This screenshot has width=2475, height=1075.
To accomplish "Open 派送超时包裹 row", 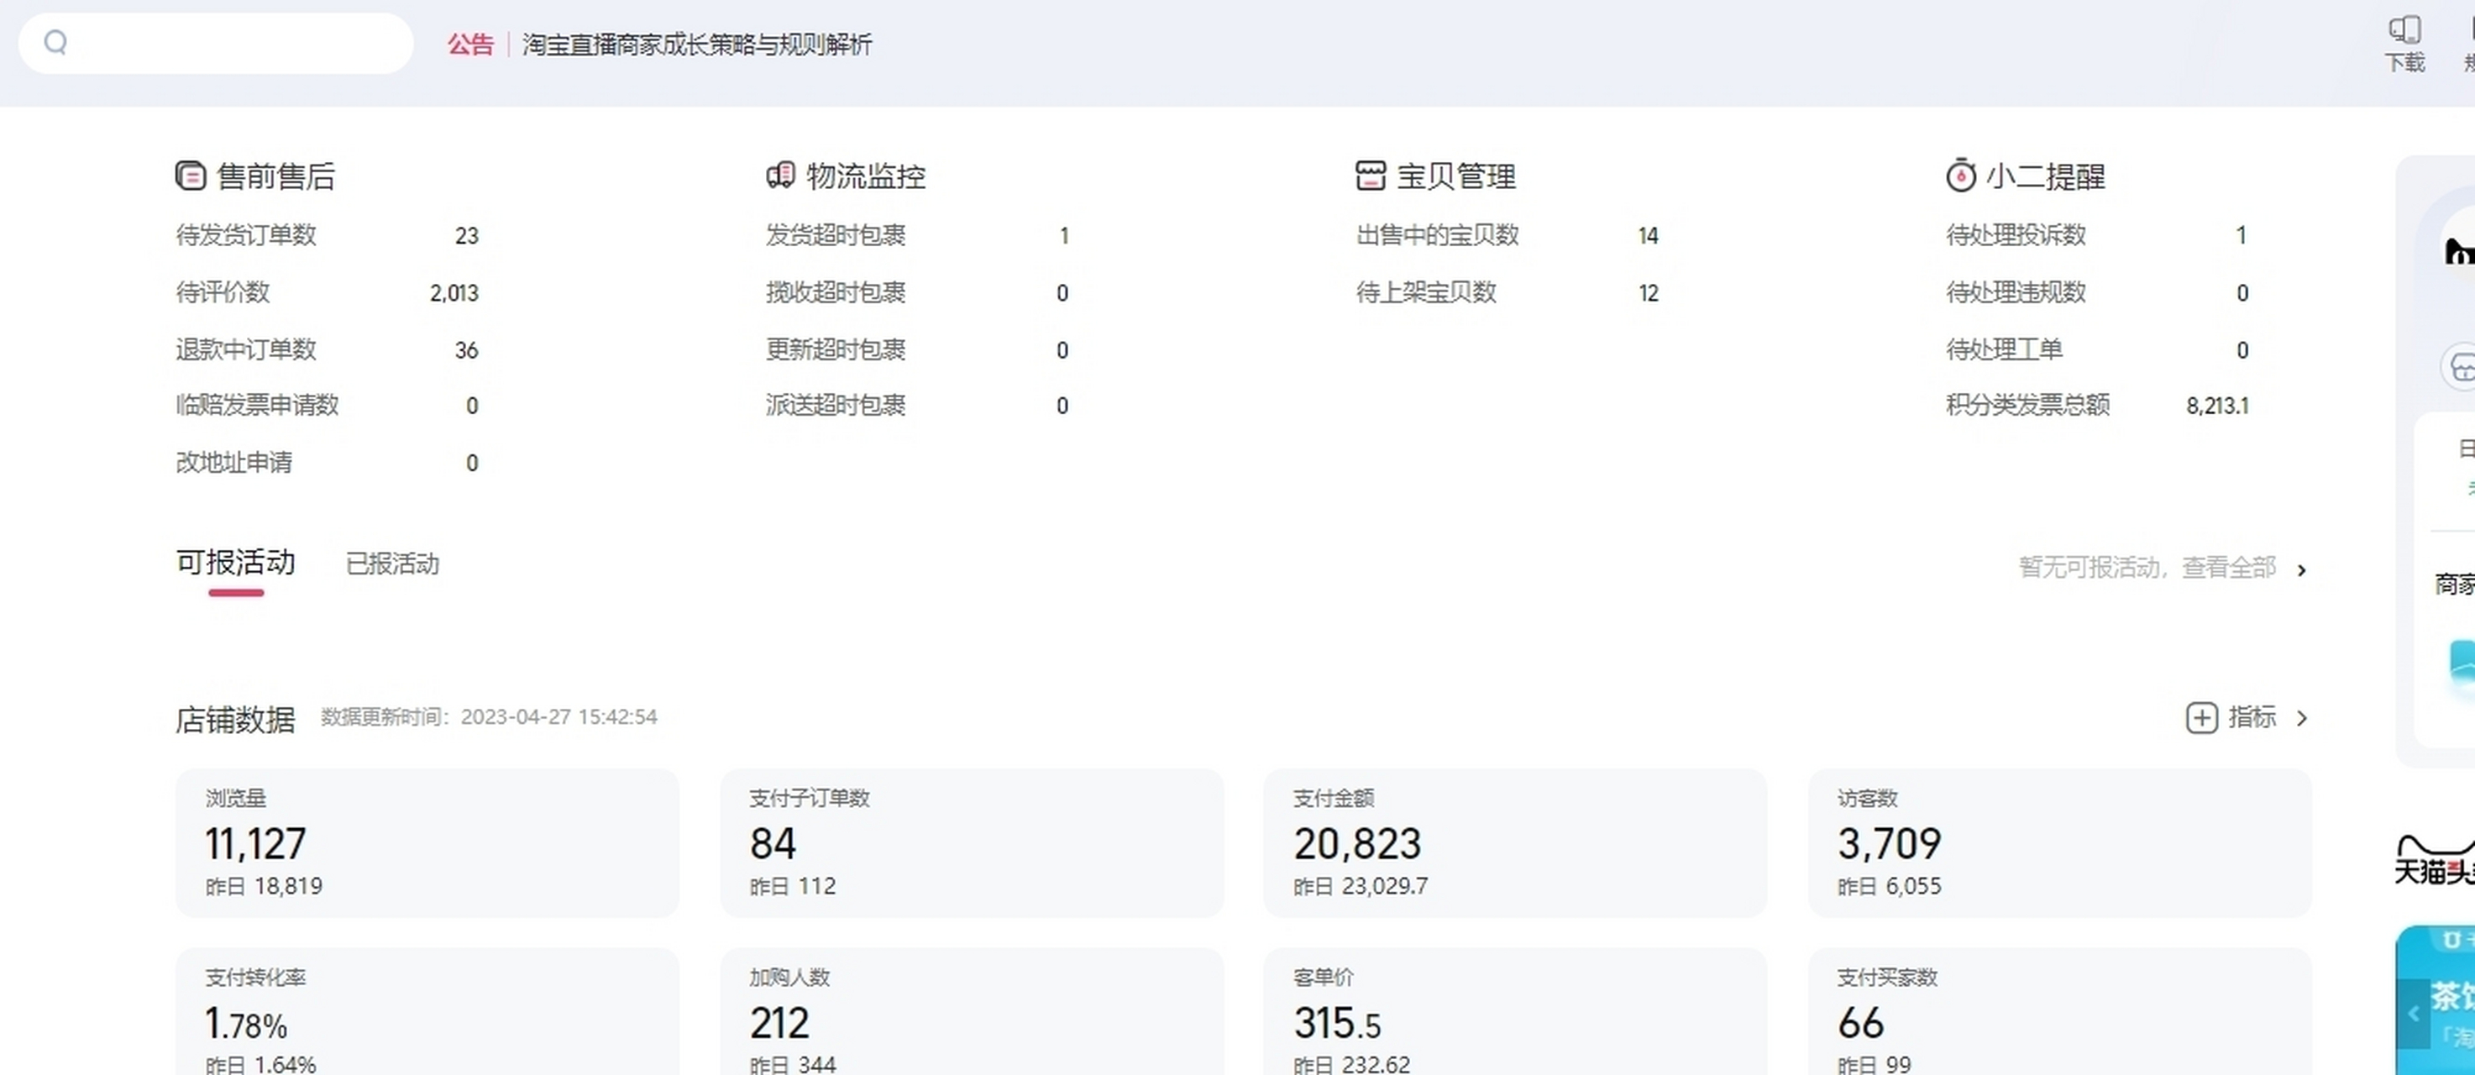I will pyautogui.click(x=916, y=406).
